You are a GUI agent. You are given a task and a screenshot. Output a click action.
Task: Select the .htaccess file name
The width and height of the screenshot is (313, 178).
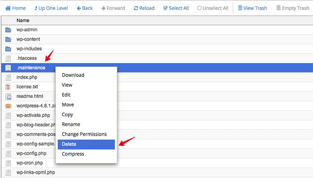(x=27, y=58)
